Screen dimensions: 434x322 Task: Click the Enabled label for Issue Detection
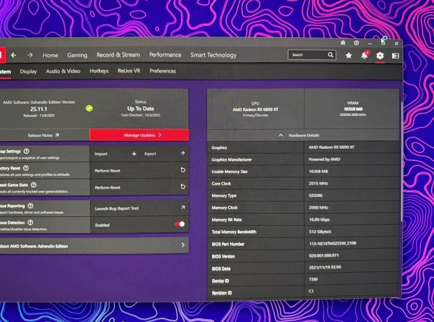click(103, 225)
